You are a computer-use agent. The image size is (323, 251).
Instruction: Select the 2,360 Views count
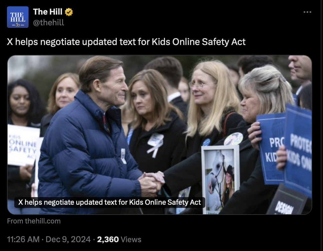pos(119,239)
